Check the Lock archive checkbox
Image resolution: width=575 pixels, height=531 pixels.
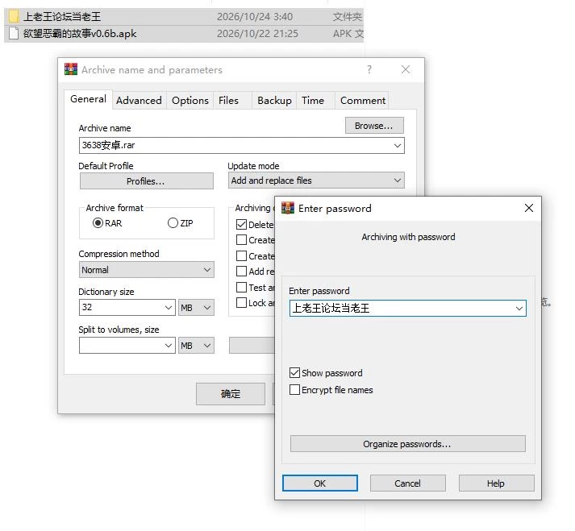point(241,303)
